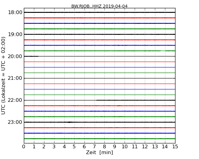Click the x-axis tick label 5
This screenshot has height=159, width=199.
(74, 146)
